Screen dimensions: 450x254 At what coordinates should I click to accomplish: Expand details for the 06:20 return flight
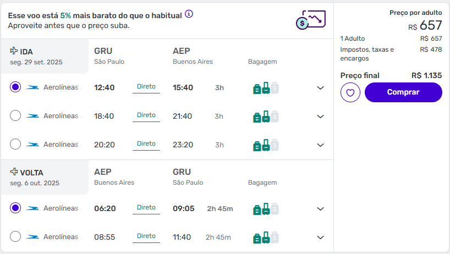coord(320,209)
